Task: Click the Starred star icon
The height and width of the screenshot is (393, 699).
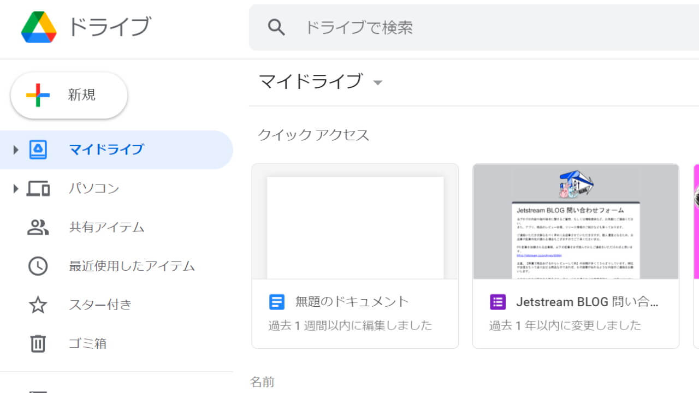Action: coord(38,305)
